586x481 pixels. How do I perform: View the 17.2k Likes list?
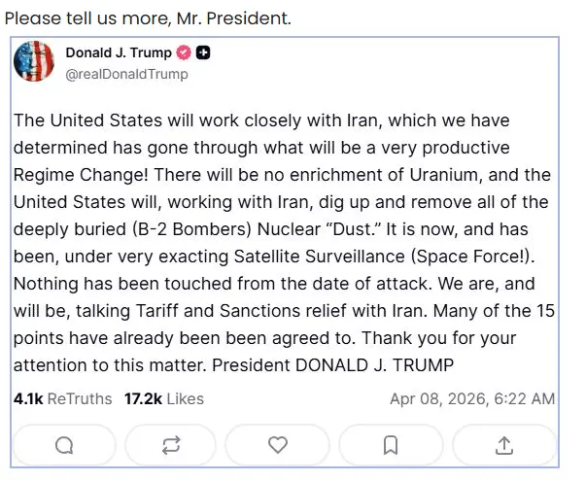pyautogui.click(x=163, y=398)
